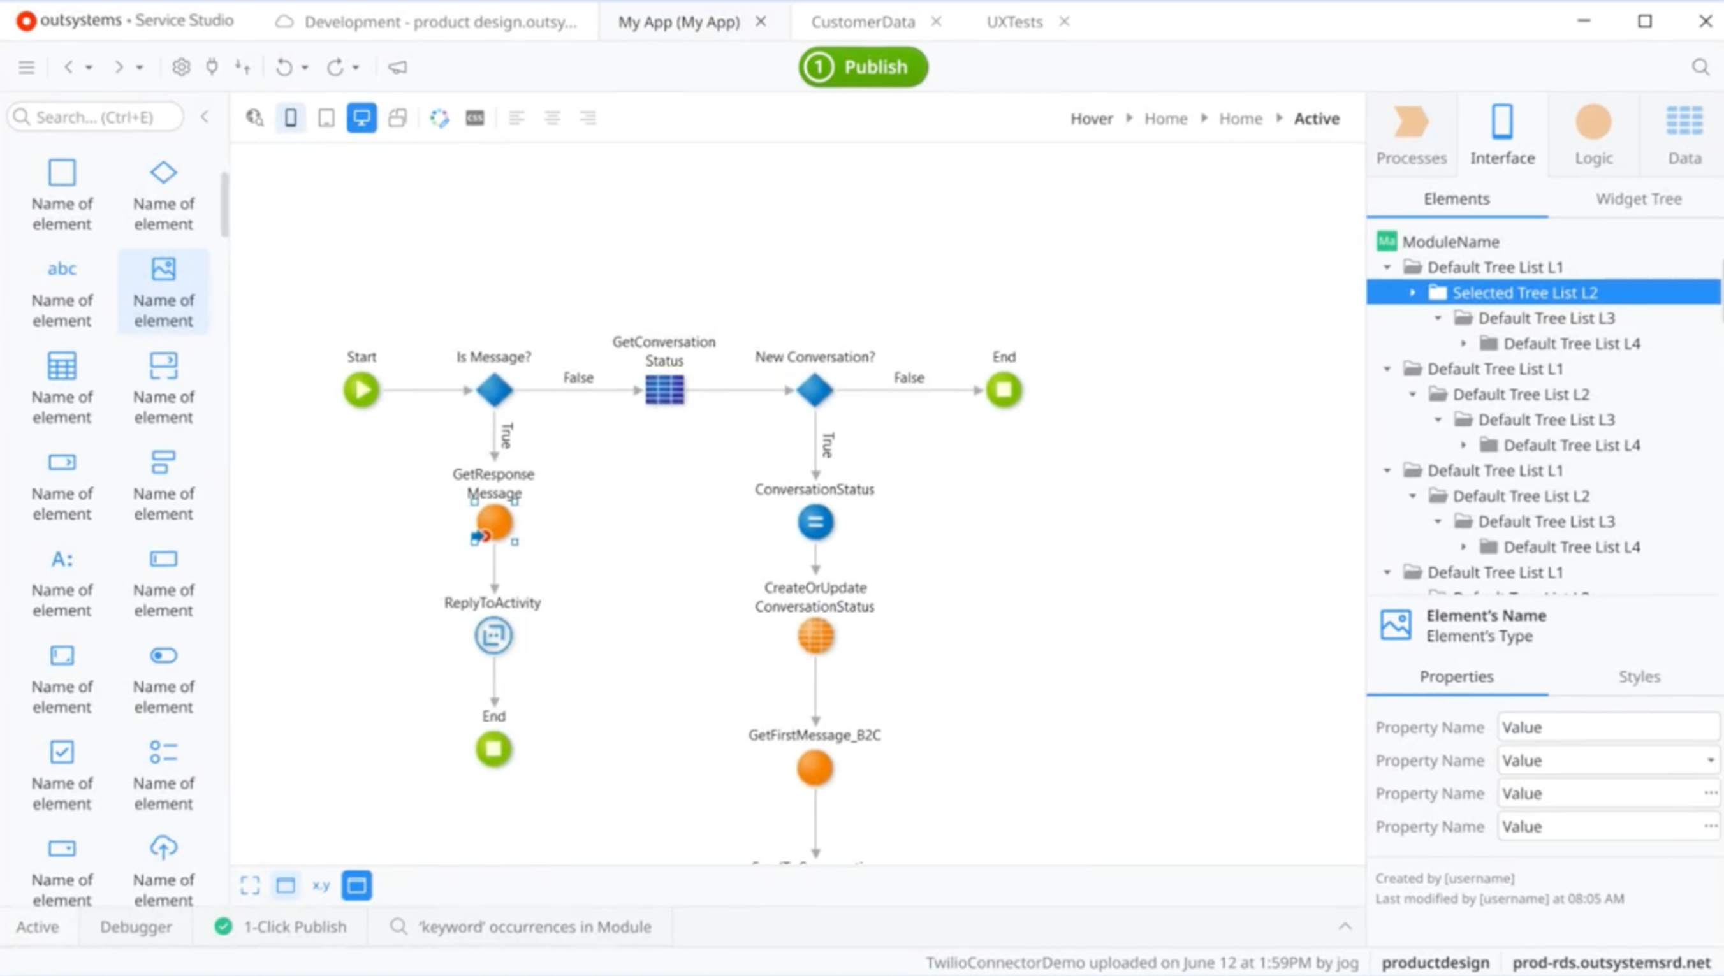The width and height of the screenshot is (1724, 976).
Task: Toggle fit-to-screen view at bottom left
Action: click(250, 885)
